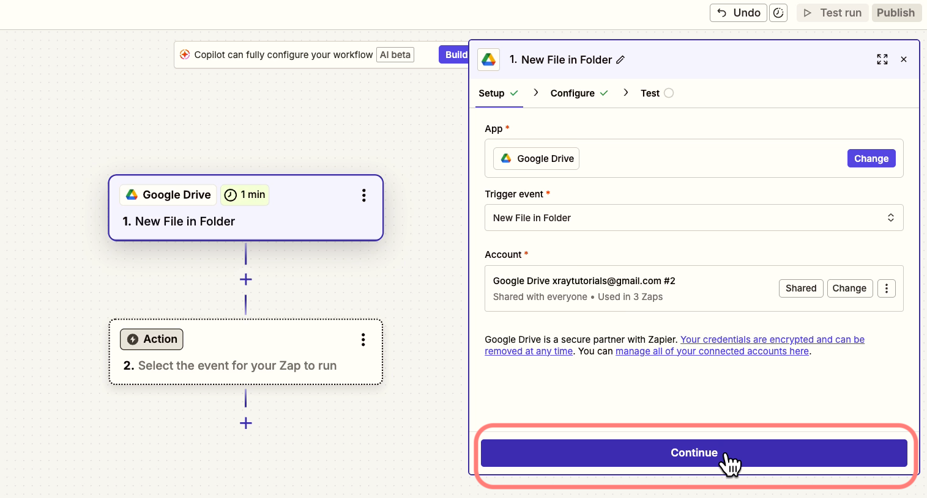Click the Test tab status circle
This screenshot has height=498, width=927.
click(669, 93)
